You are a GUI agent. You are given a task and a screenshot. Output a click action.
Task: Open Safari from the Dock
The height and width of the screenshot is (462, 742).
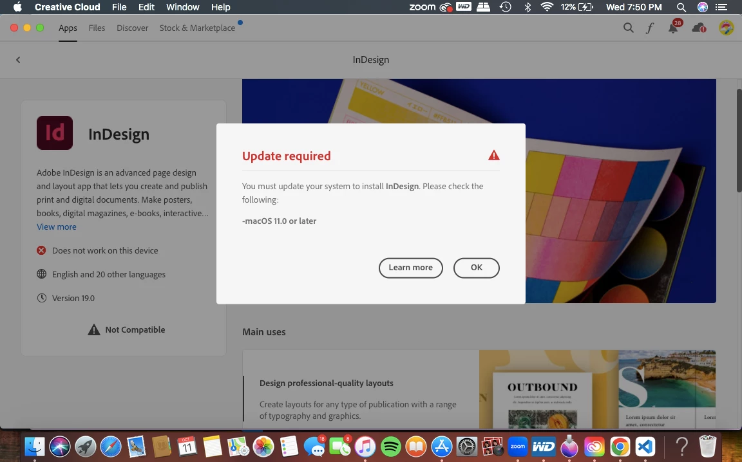coord(111,447)
